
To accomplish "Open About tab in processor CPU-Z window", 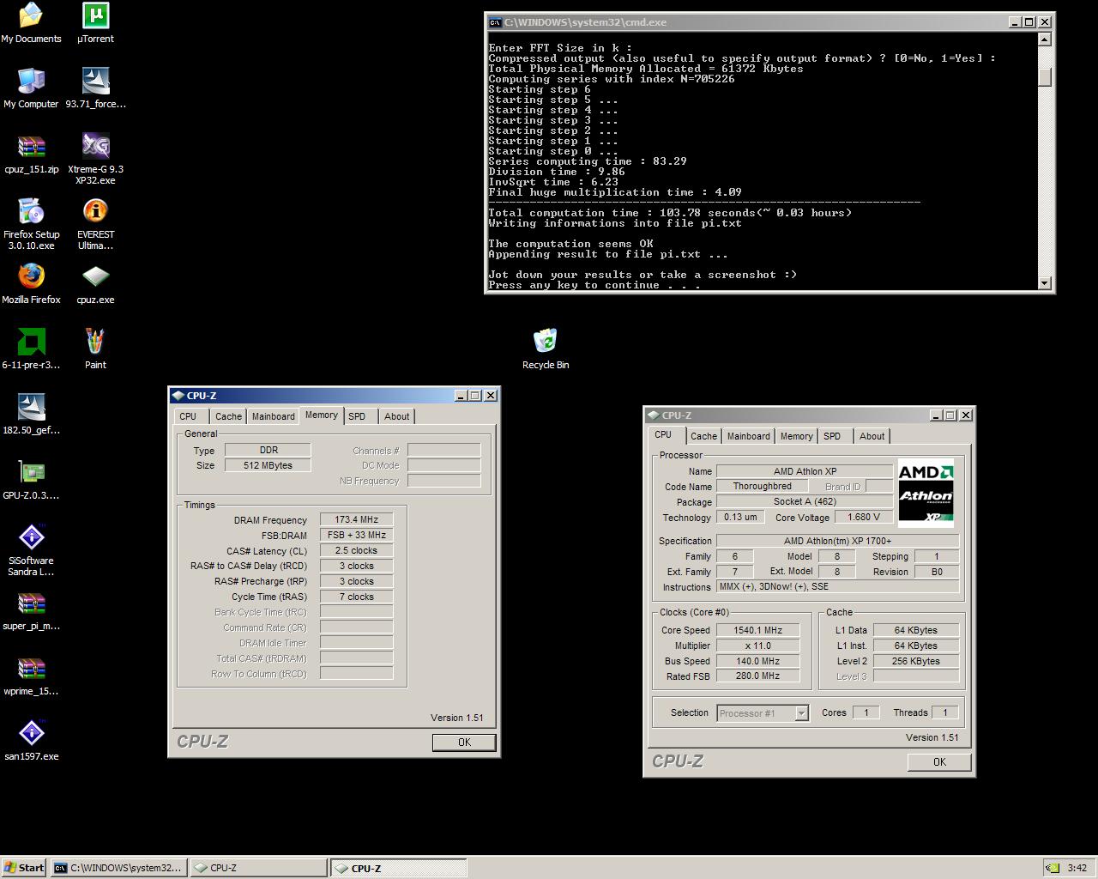I will coord(872,436).
